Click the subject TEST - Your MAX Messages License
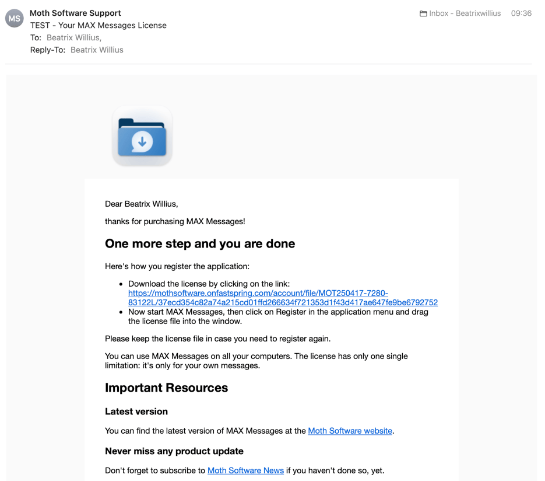Viewport: 545px width, 481px height. pyautogui.click(x=99, y=26)
